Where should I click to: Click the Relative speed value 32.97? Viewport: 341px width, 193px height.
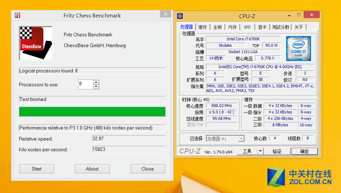(129, 139)
